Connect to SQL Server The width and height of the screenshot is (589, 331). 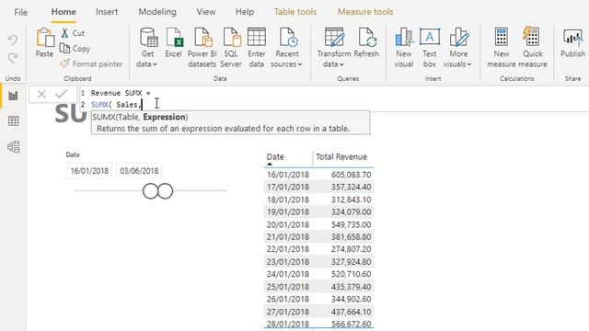(231, 48)
